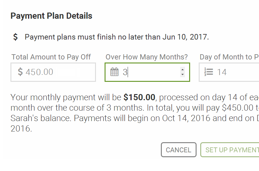
Task: Click the Payment Plan Details heading
Action: [51, 16]
